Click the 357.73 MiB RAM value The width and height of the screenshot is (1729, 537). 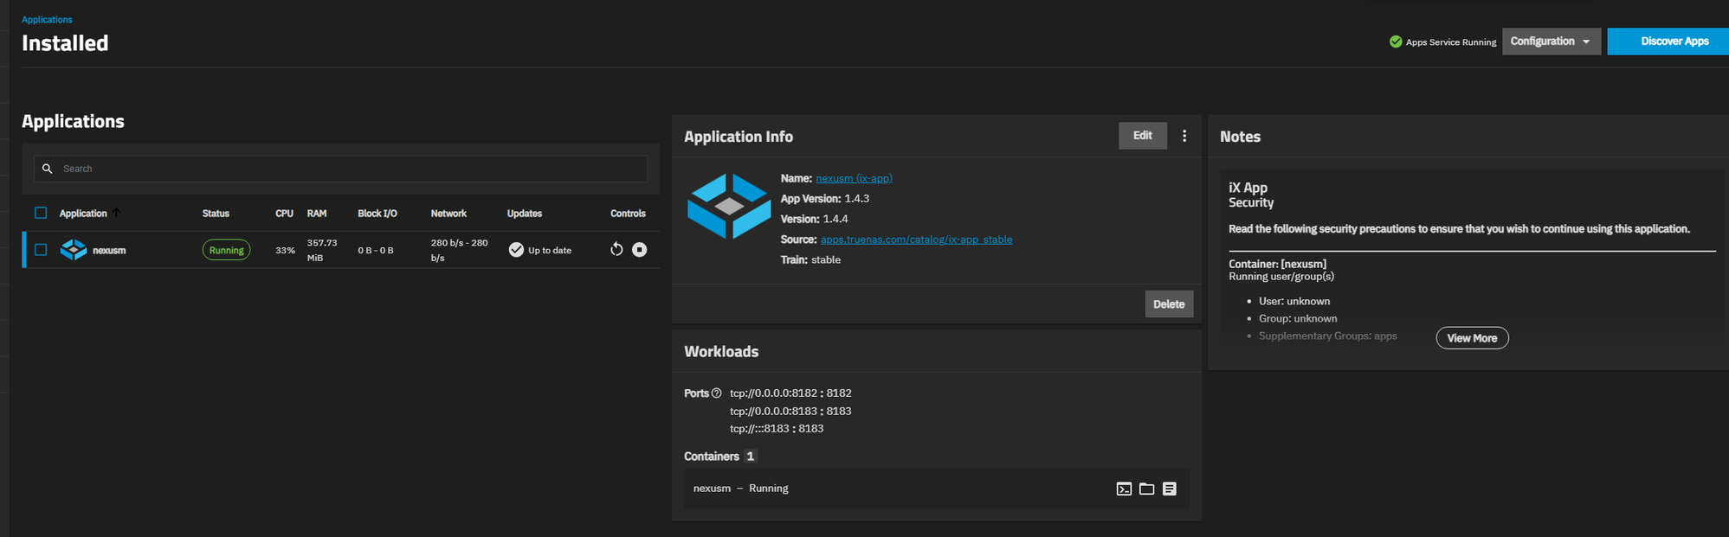[322, 250]
